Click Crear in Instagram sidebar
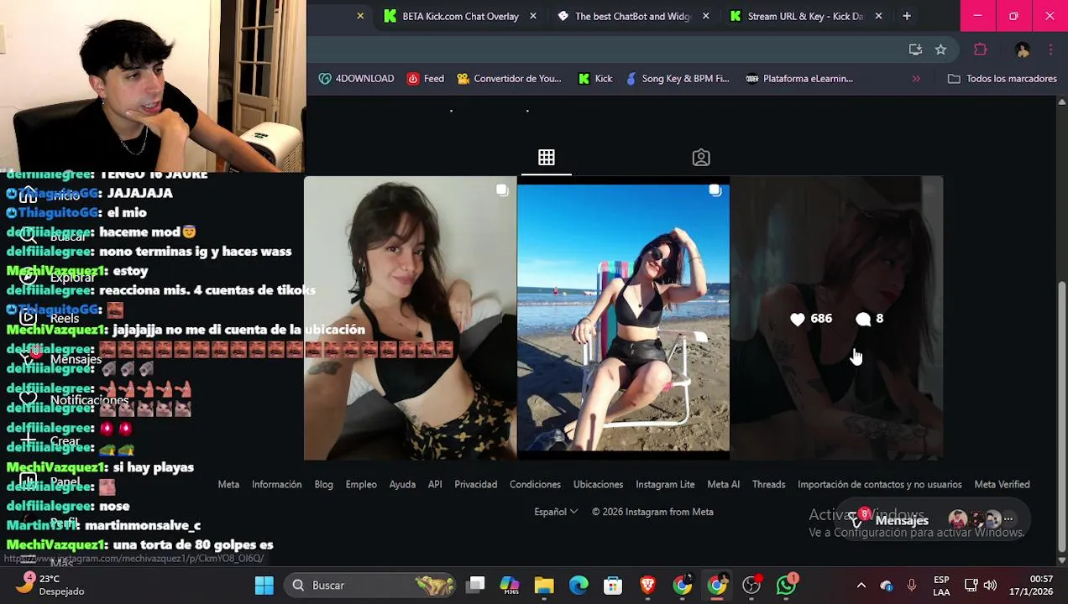This screenshot has width=1068, height=604. click(x=50, y=440)
